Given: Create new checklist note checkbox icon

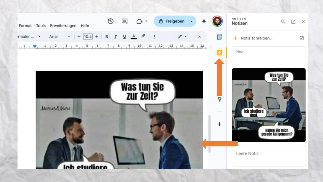Looking at the screenshot, I should tap(302, 38).
